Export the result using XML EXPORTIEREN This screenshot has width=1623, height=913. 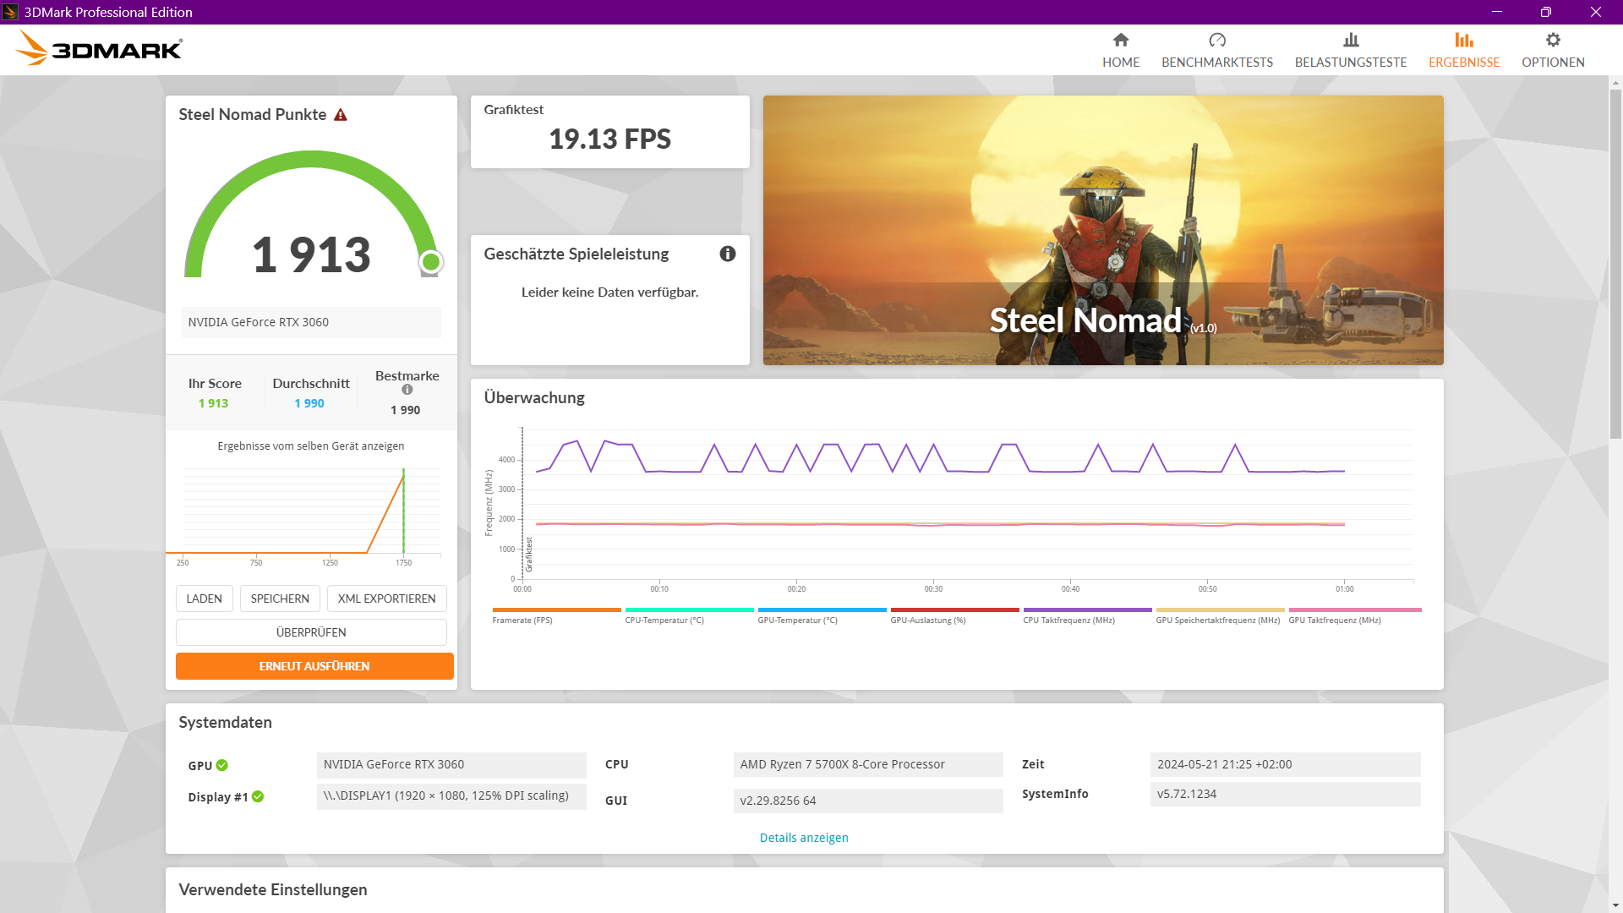pyautogui.click(x=386, y=599)
